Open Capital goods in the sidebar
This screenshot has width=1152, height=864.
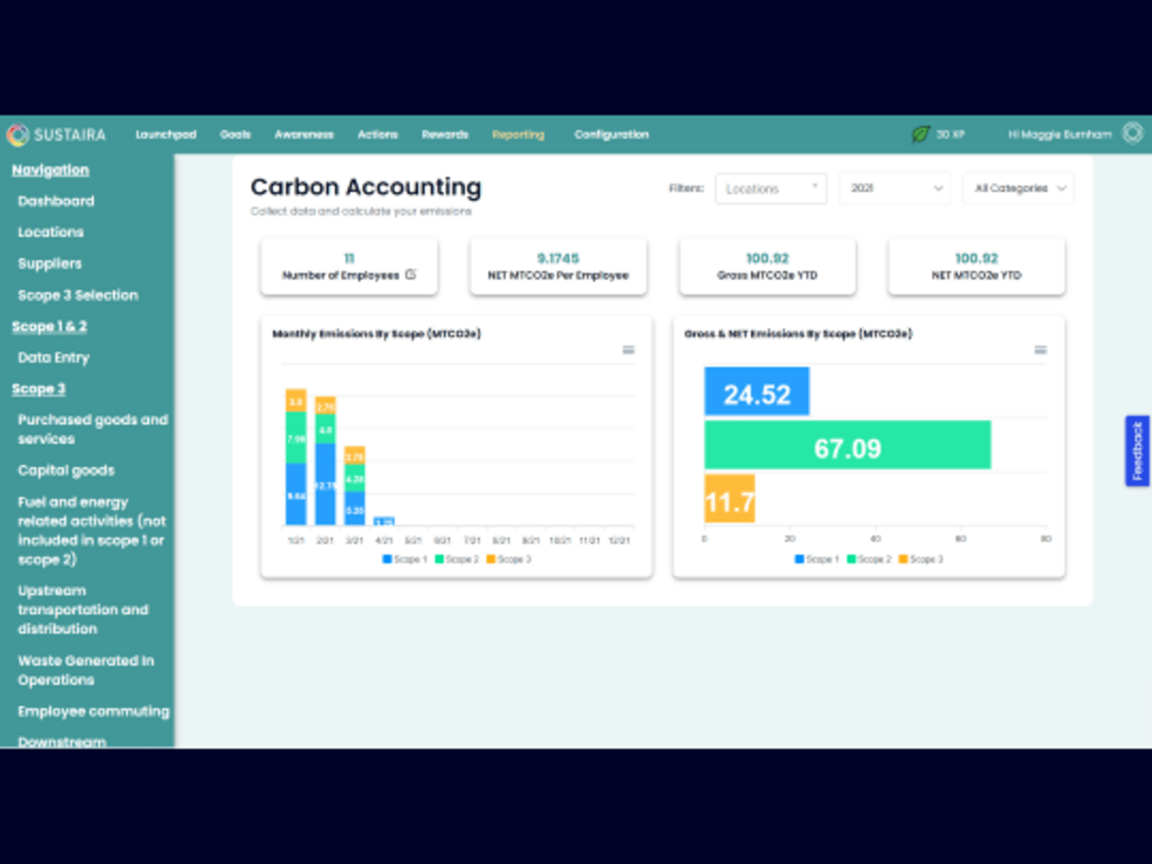66,471
